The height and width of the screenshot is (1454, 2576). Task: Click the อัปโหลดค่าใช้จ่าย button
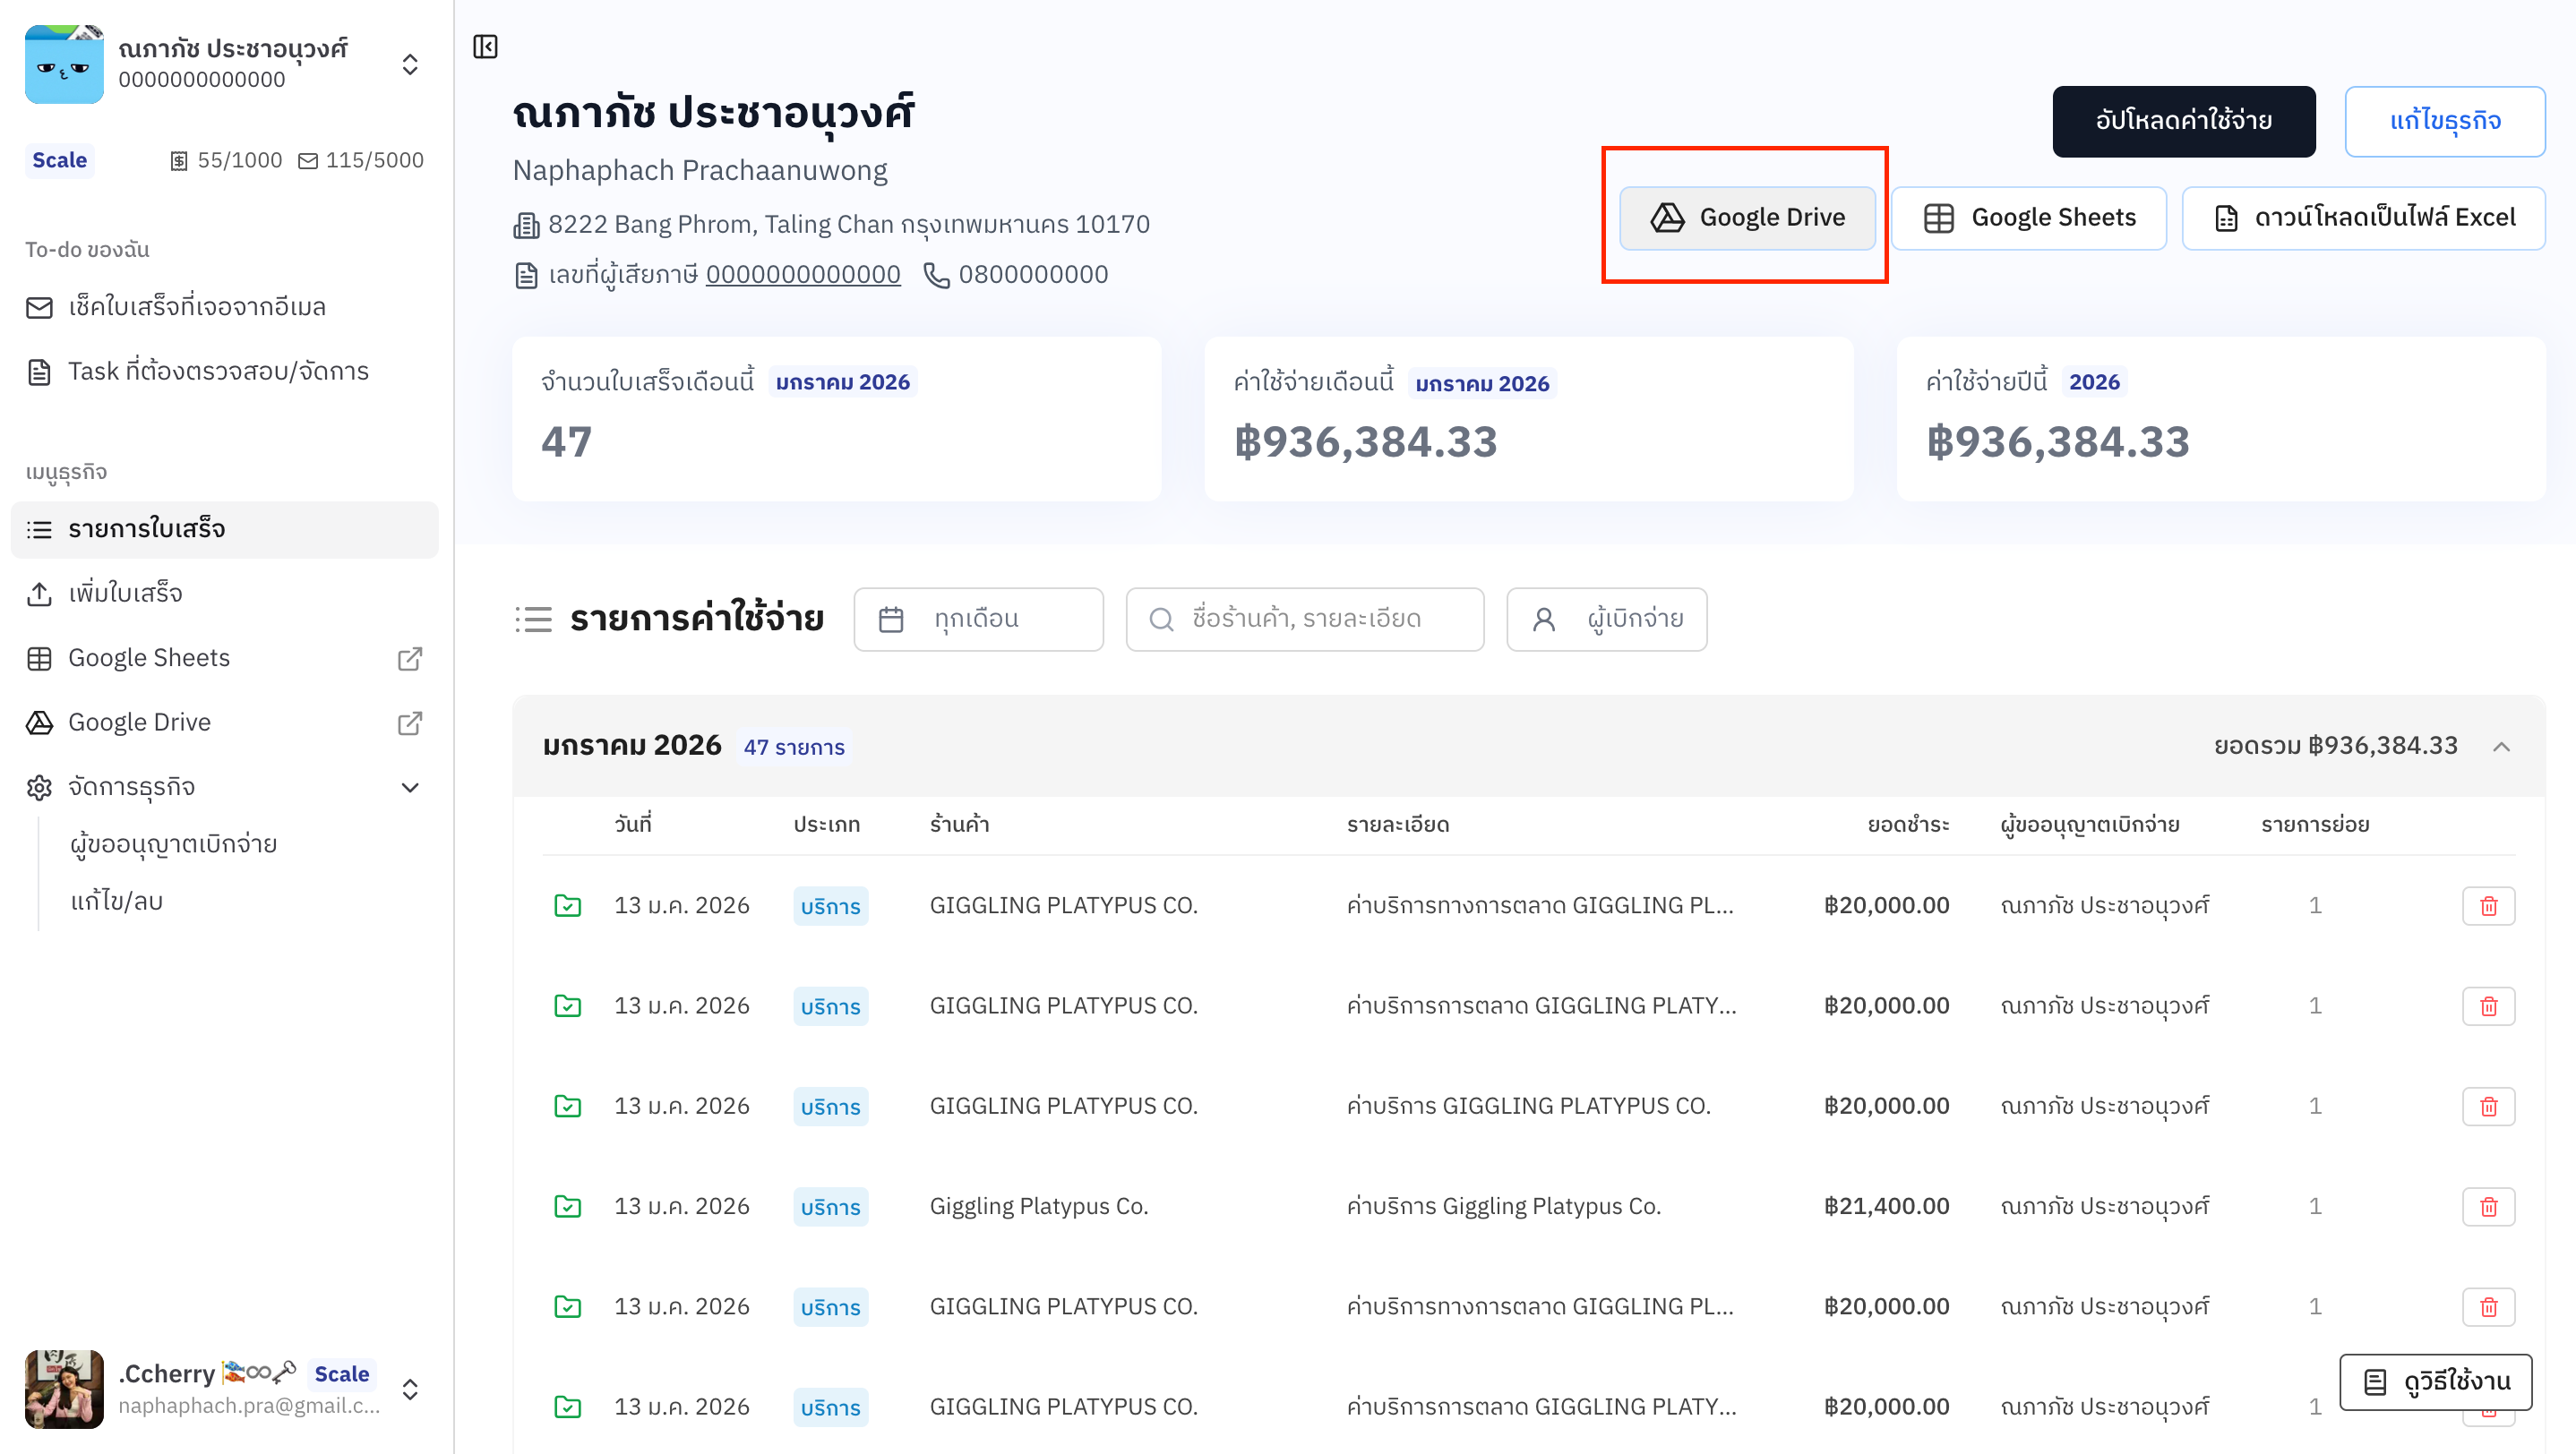click(2183, 121)
